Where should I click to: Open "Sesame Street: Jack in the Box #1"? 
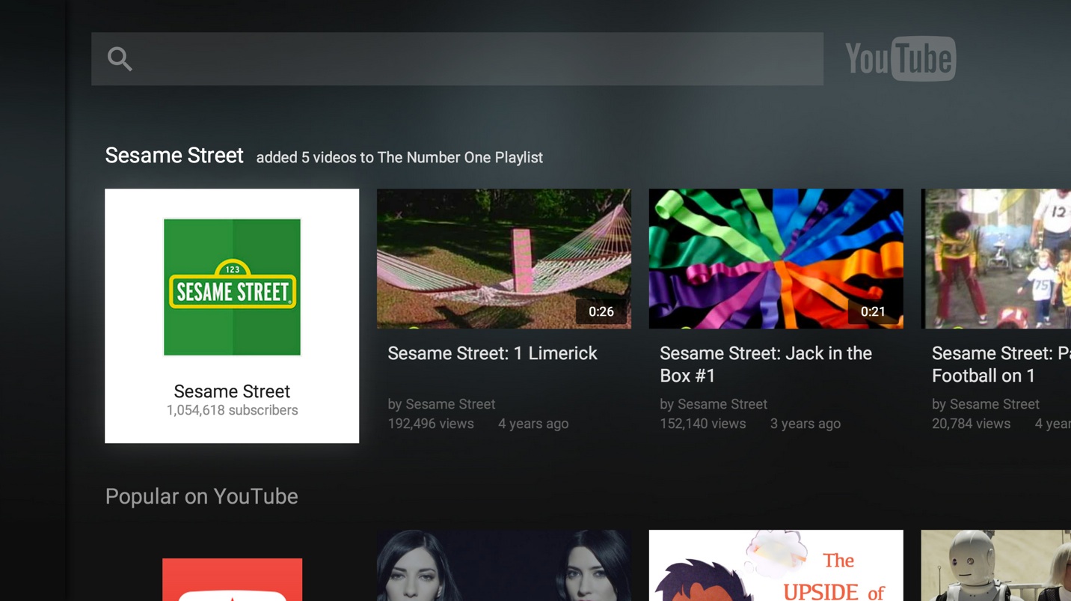776,258
